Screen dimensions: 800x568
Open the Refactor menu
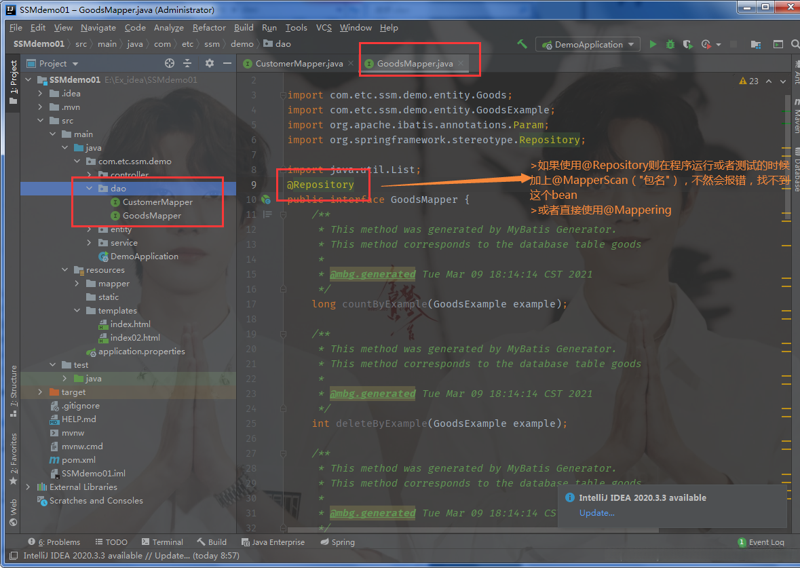click(209, 28)
